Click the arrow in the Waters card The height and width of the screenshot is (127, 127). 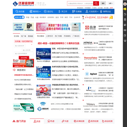pos(113,112)
